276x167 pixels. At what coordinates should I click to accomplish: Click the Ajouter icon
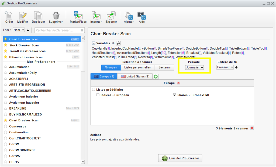[x=129, y=15]
